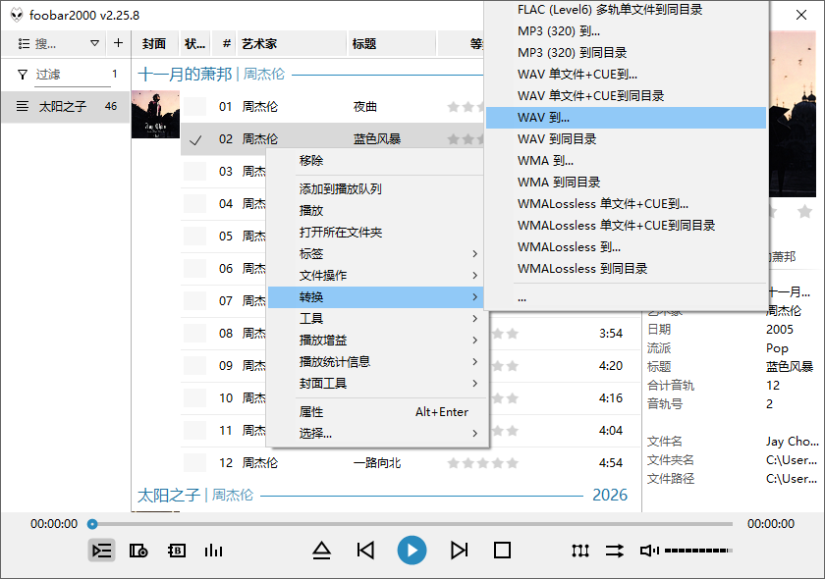Expand the 文件操作 submenu
Image resolution: width=825 pixels, height=579 pixels.
click(376, 276)
